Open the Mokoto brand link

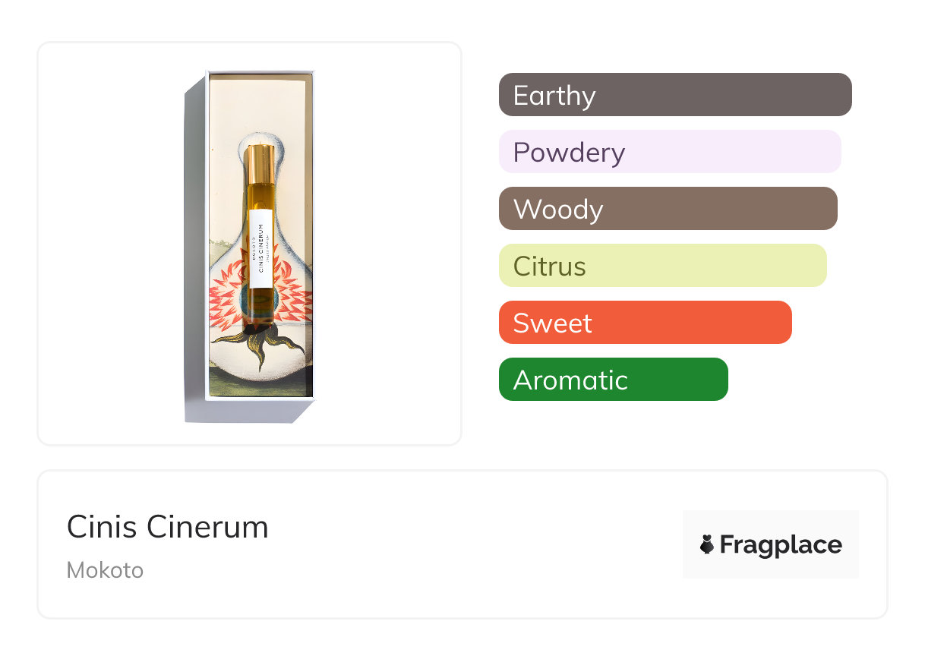click(105, 570)
